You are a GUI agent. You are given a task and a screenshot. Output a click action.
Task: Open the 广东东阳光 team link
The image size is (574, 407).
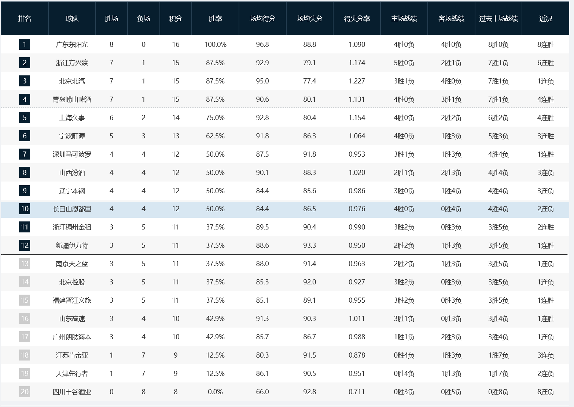click(x=72, y=45)
